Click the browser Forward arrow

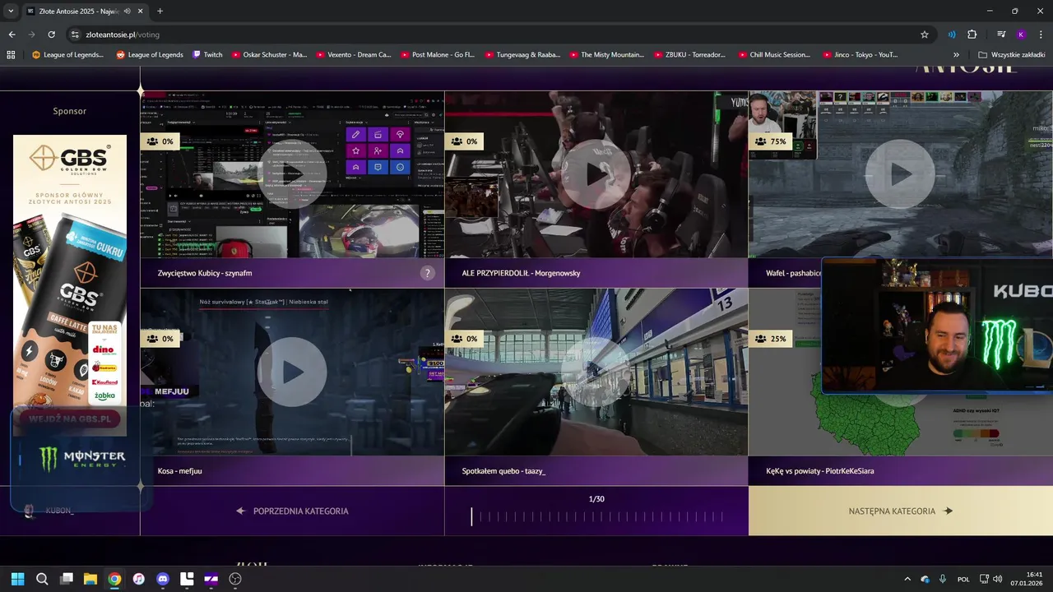tap(31, 35)
